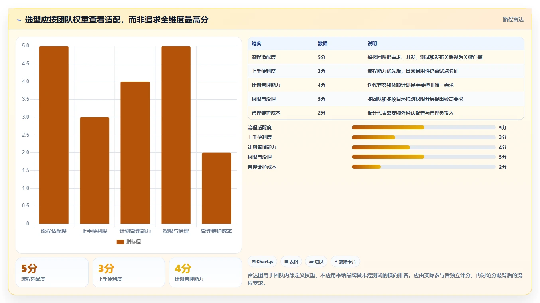Click description starting with 模拟团队把需求
The height and width of the screenshot is (303, 540).
[x=425, y=57]
